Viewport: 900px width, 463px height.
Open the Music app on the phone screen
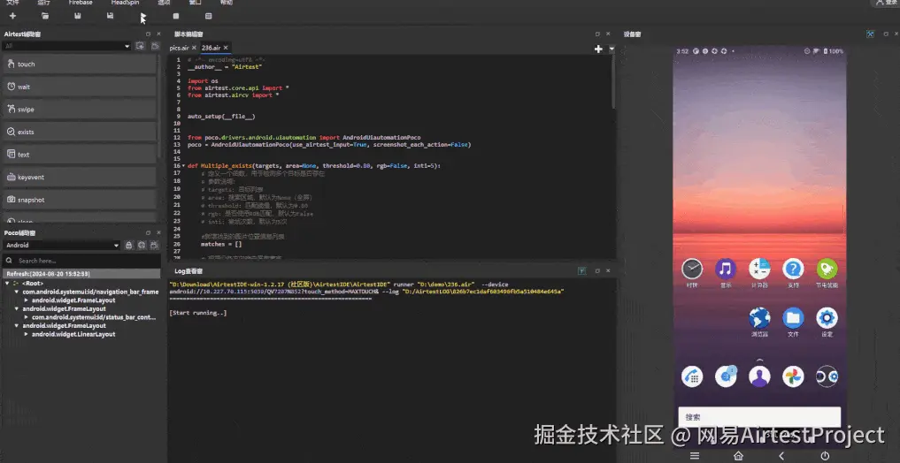(726, 269)
